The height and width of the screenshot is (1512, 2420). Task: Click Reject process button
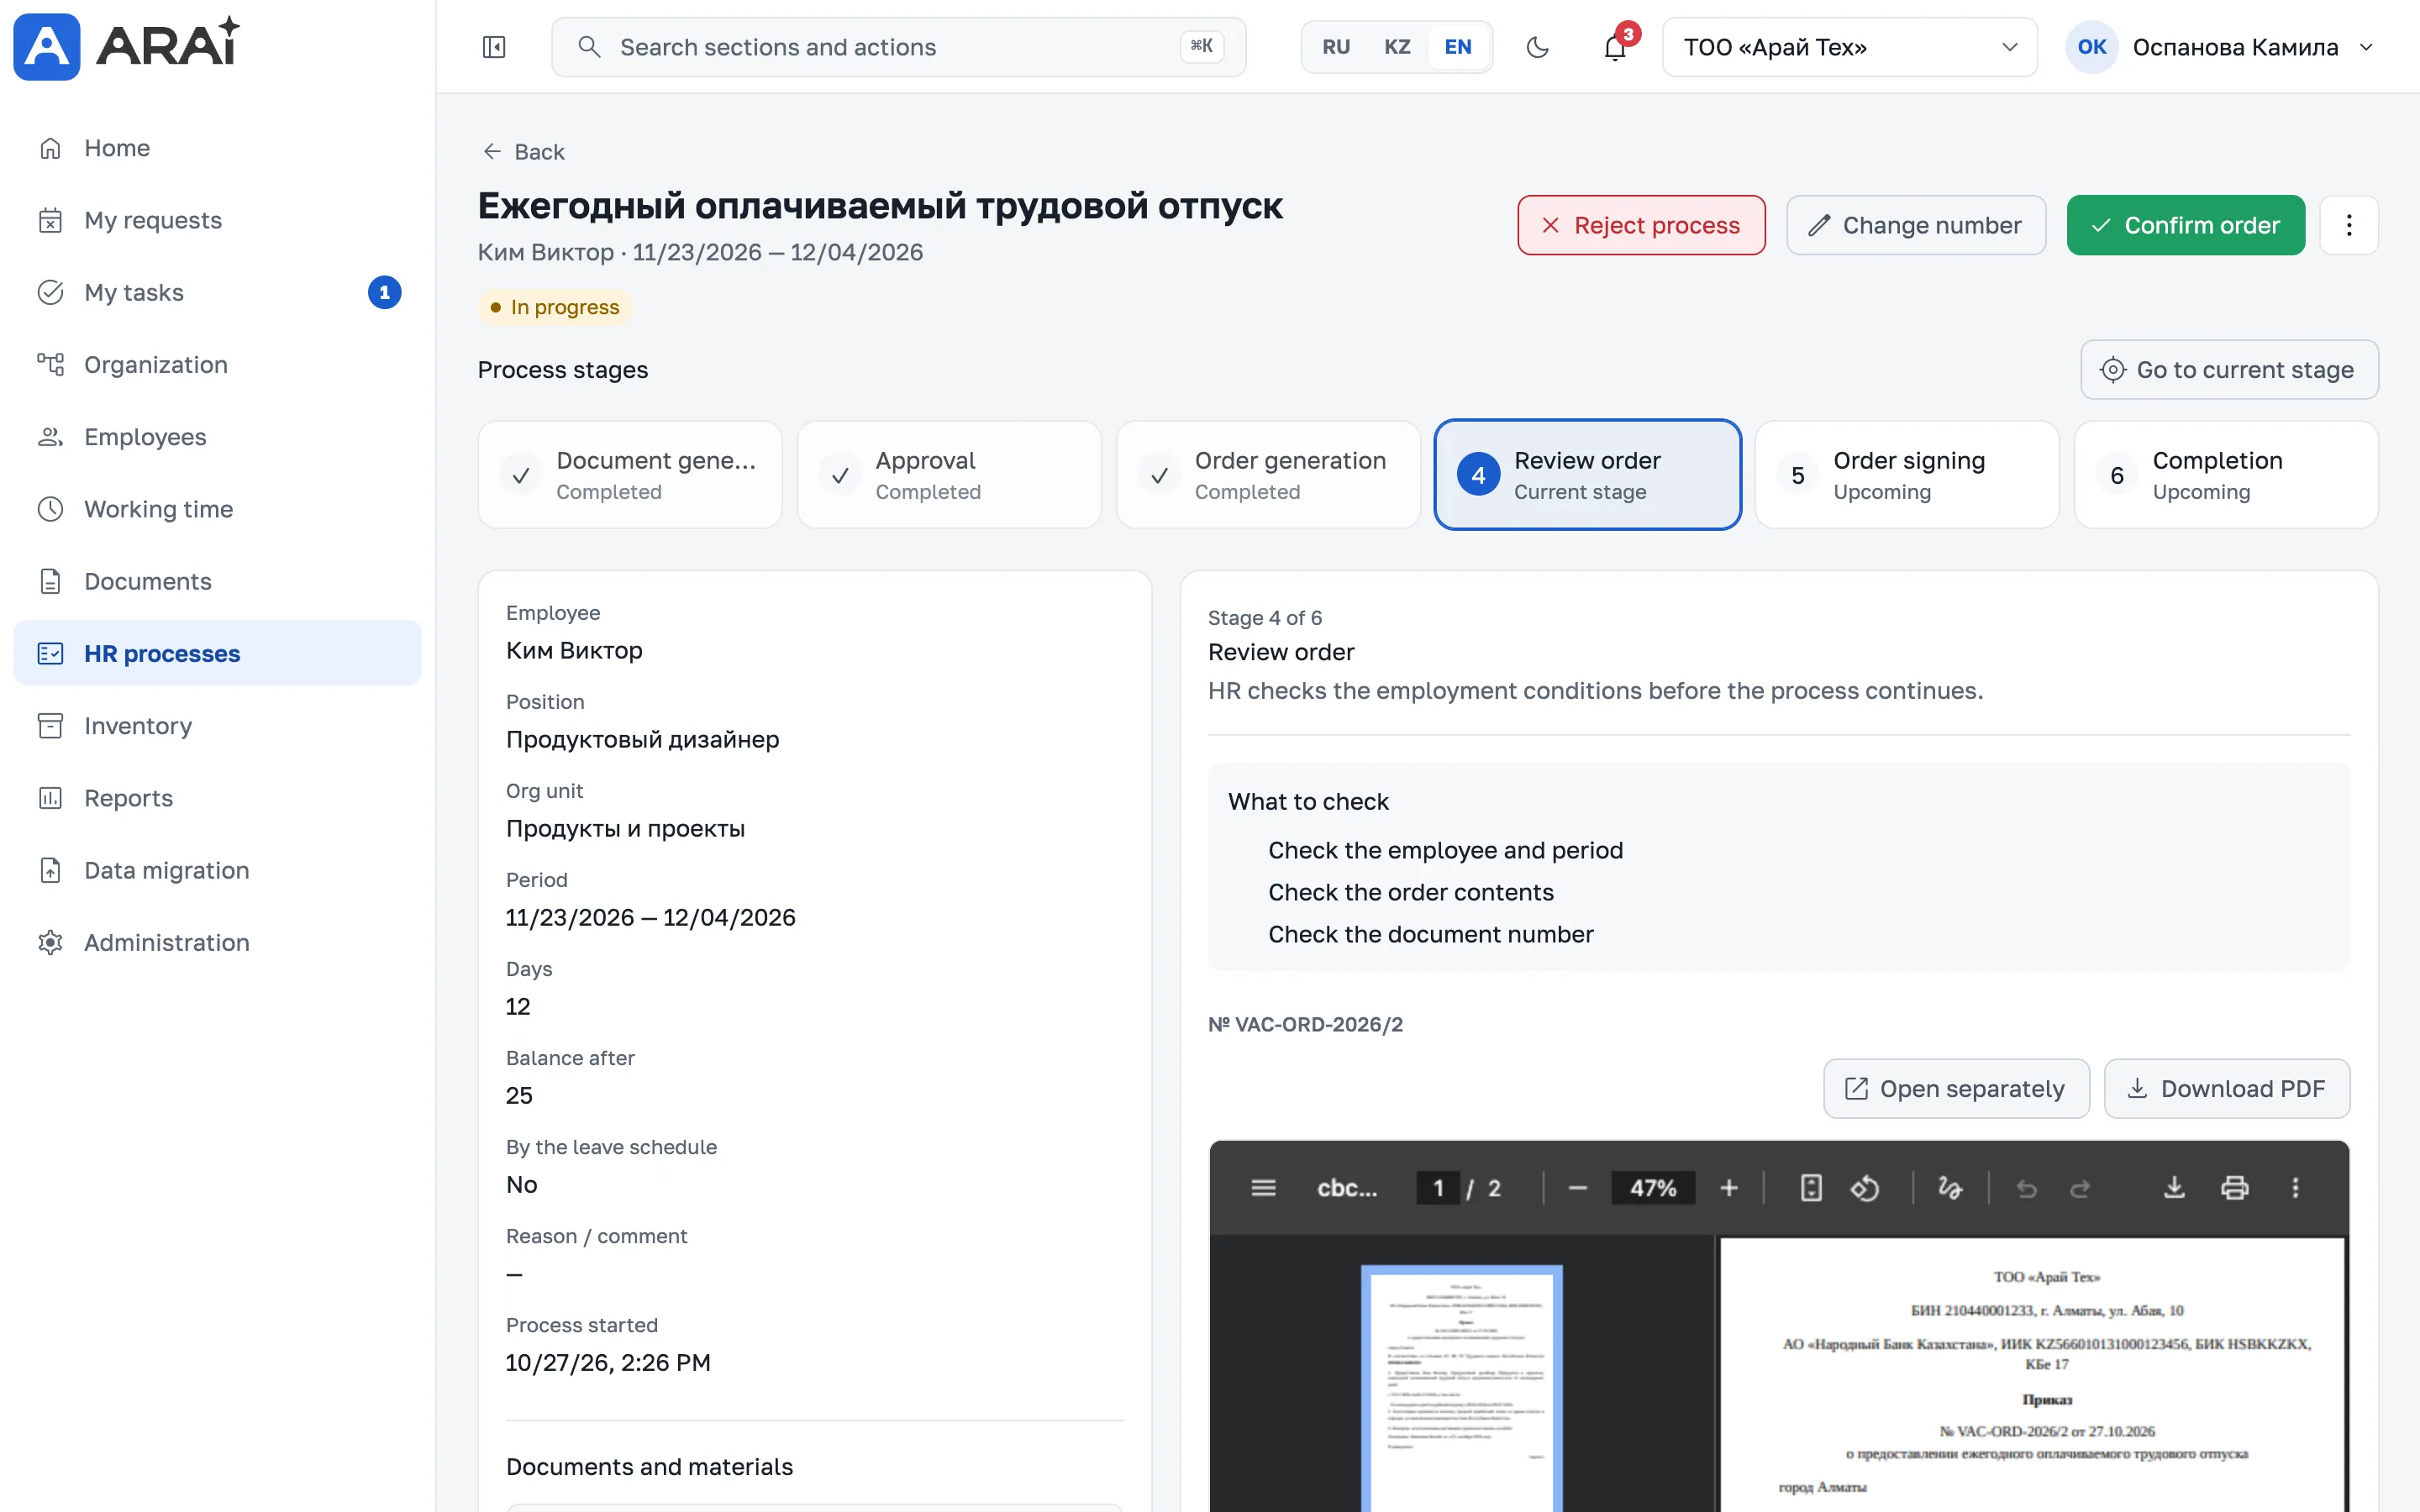click(x=1641, y=225)
